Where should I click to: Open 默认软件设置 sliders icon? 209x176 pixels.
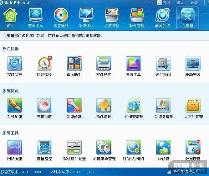point(74,147)
